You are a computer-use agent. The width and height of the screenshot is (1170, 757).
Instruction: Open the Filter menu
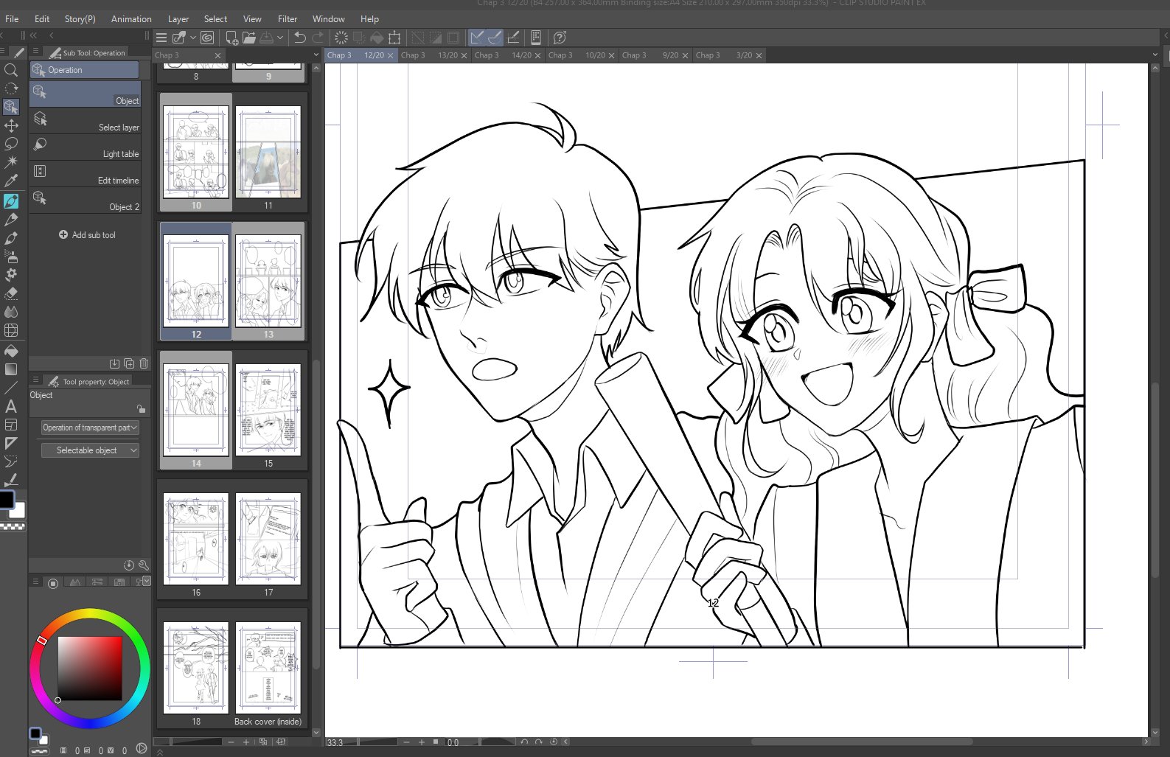tap(288, 19)
